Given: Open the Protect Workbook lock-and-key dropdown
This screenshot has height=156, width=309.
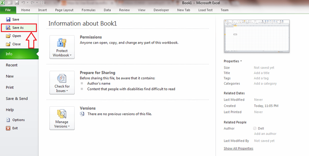Looking at the screenshot, I should coord(62,47).
